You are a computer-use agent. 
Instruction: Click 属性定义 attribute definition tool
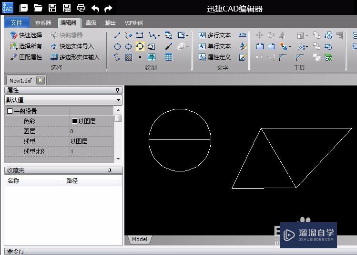(x=214, y=57)
